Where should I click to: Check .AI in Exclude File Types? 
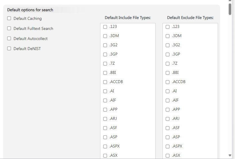pos(168,91)
